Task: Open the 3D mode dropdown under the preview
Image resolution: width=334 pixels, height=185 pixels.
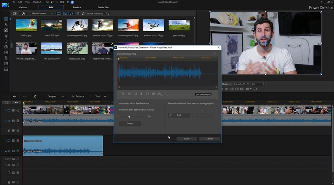Action: point(251,89)
